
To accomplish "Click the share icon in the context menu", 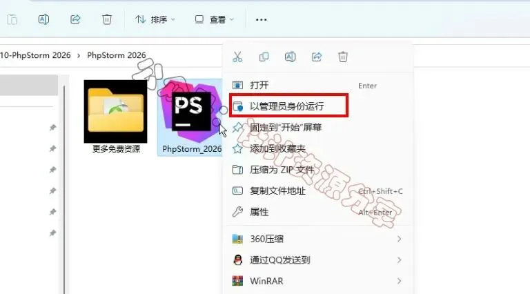I will tap(317, 57).
